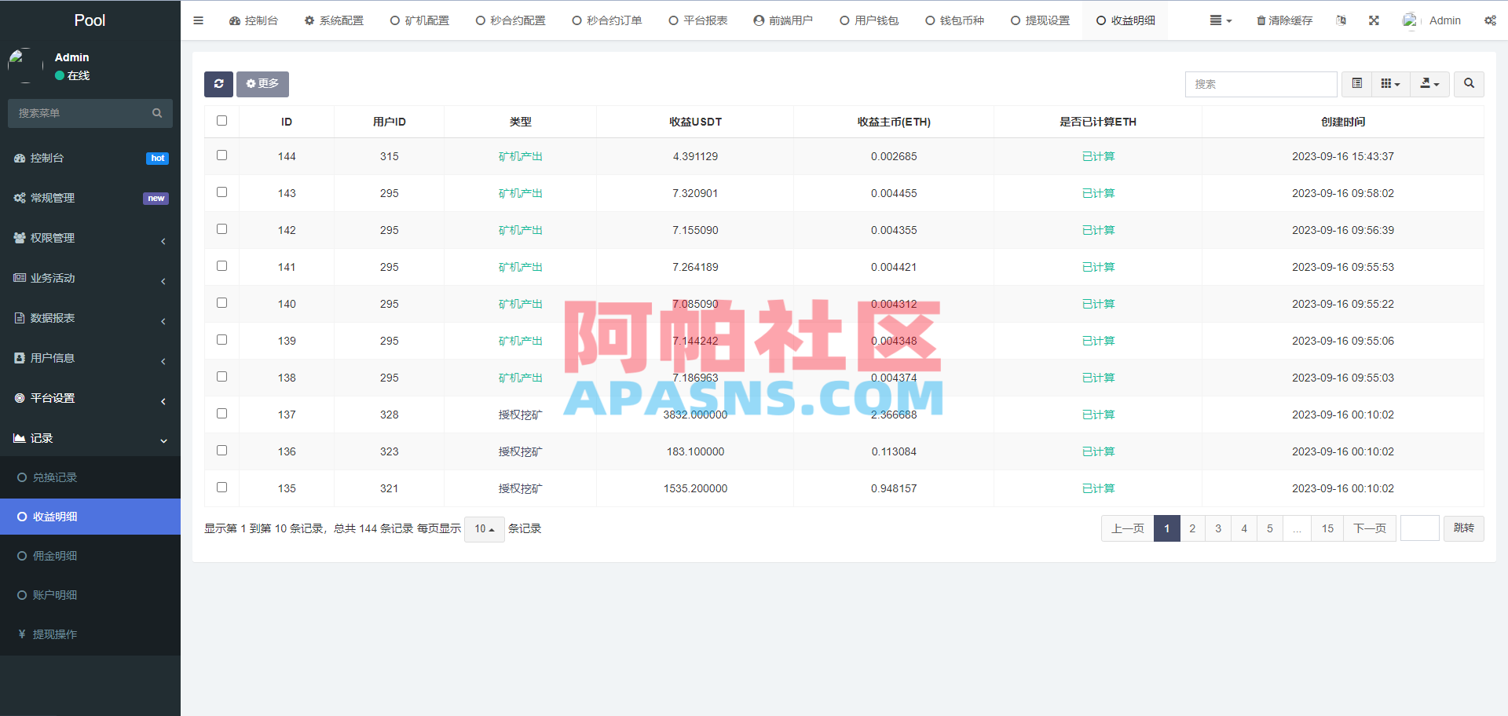Image resolution: width=1508 pixels, height=716 pixels.
Task: Open the 清除缓存 (clear cache) function
Action: pyautogui.click(x=1285, y=20)
